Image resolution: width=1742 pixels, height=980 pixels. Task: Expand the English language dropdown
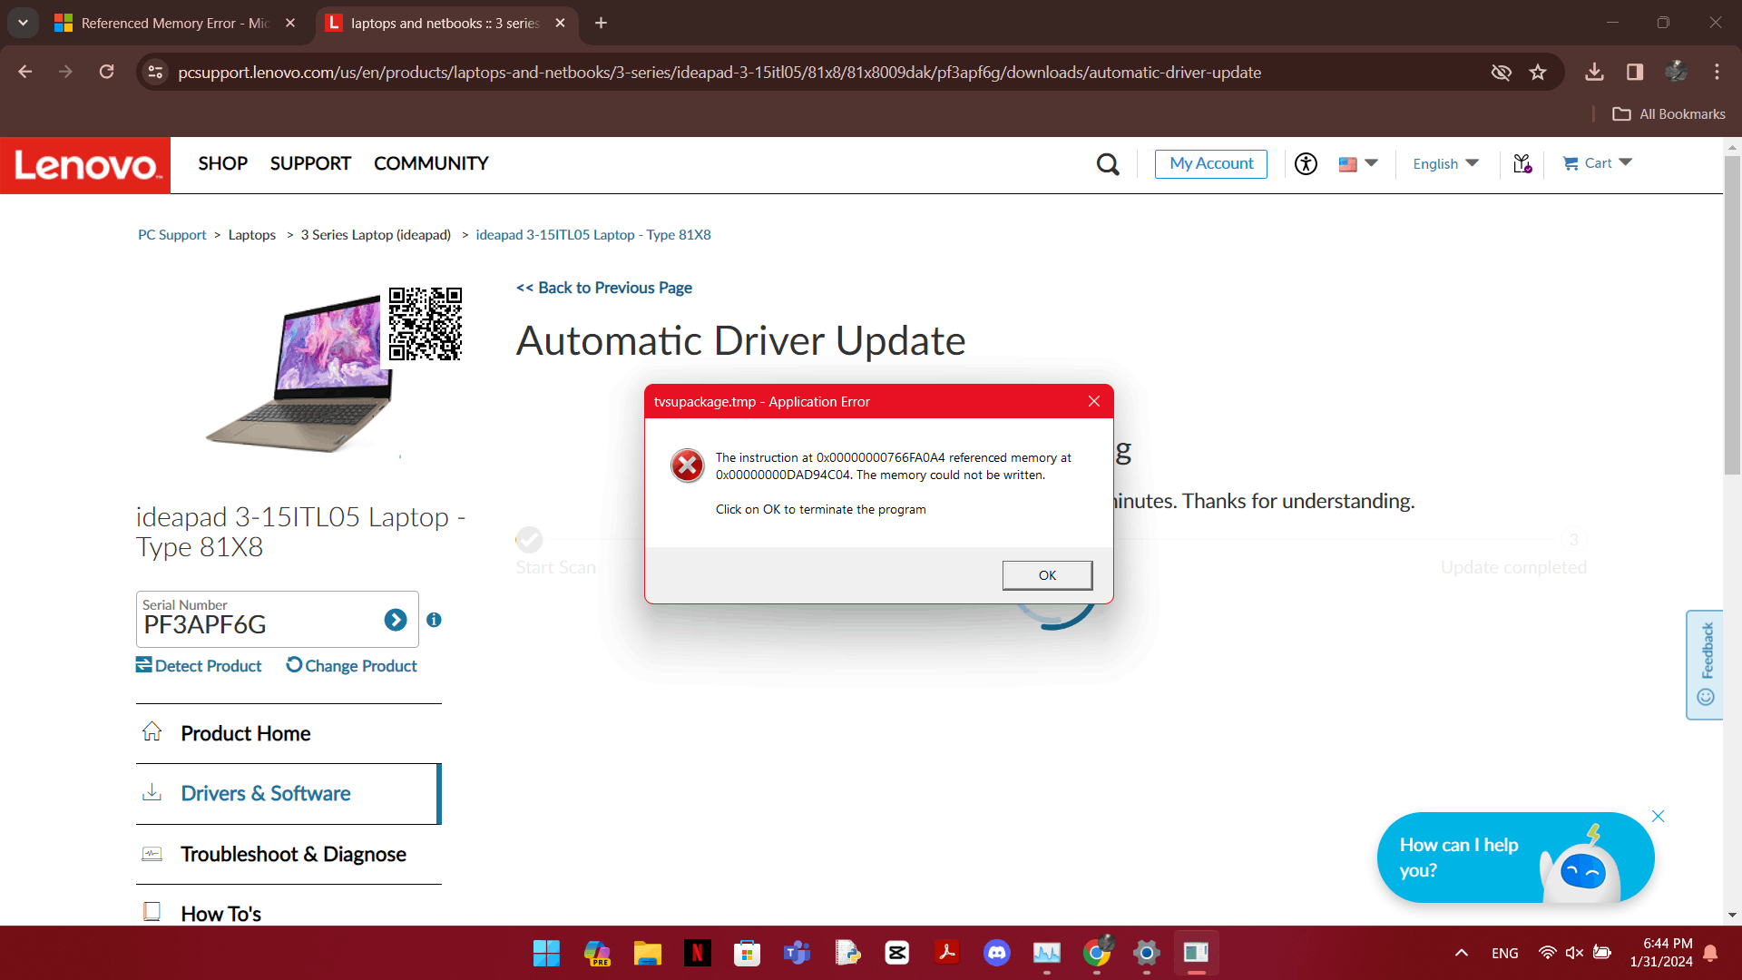click(x=1445, y=164)
